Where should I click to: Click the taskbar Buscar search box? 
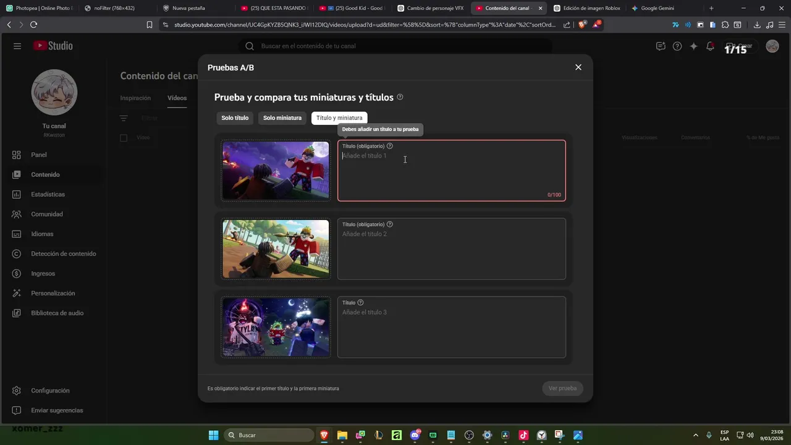coord(269,435)
